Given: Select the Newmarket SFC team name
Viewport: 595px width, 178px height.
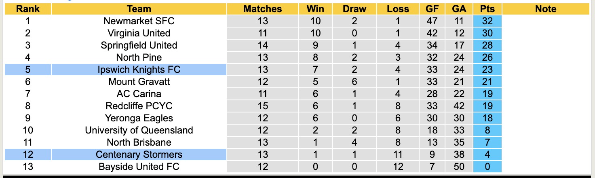Looking at the screenshot, I should click(x=139, y=21).
